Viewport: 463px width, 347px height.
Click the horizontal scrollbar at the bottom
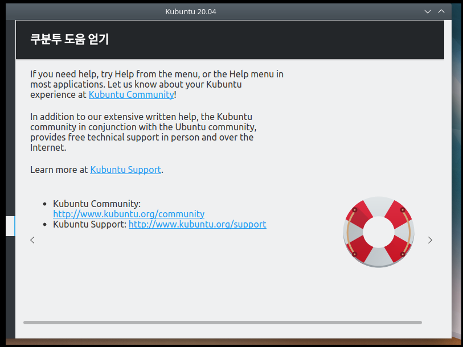coord(223,323)
